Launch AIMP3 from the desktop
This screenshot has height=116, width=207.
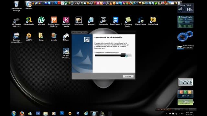[x=29, y=37]
